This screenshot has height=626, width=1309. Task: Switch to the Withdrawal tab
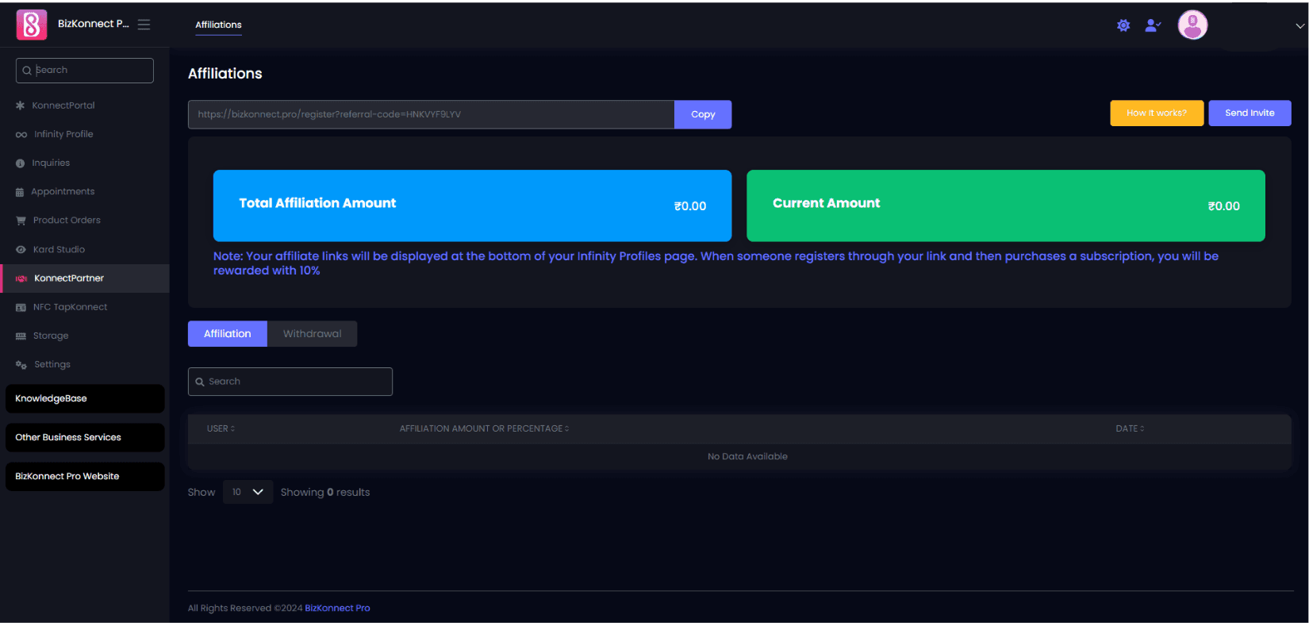[313, 334]
